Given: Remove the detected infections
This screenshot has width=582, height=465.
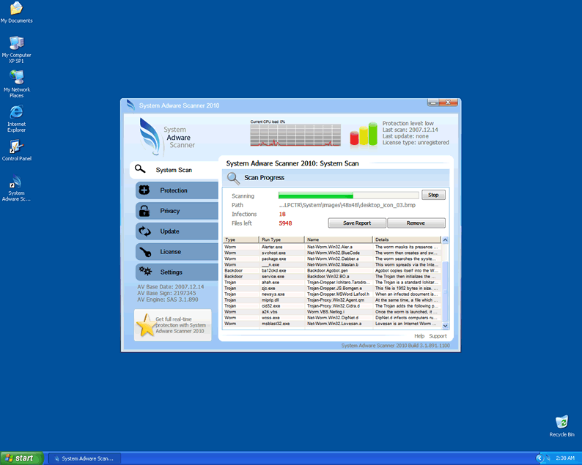Looking at the screenshot, I should click(416, 223).
